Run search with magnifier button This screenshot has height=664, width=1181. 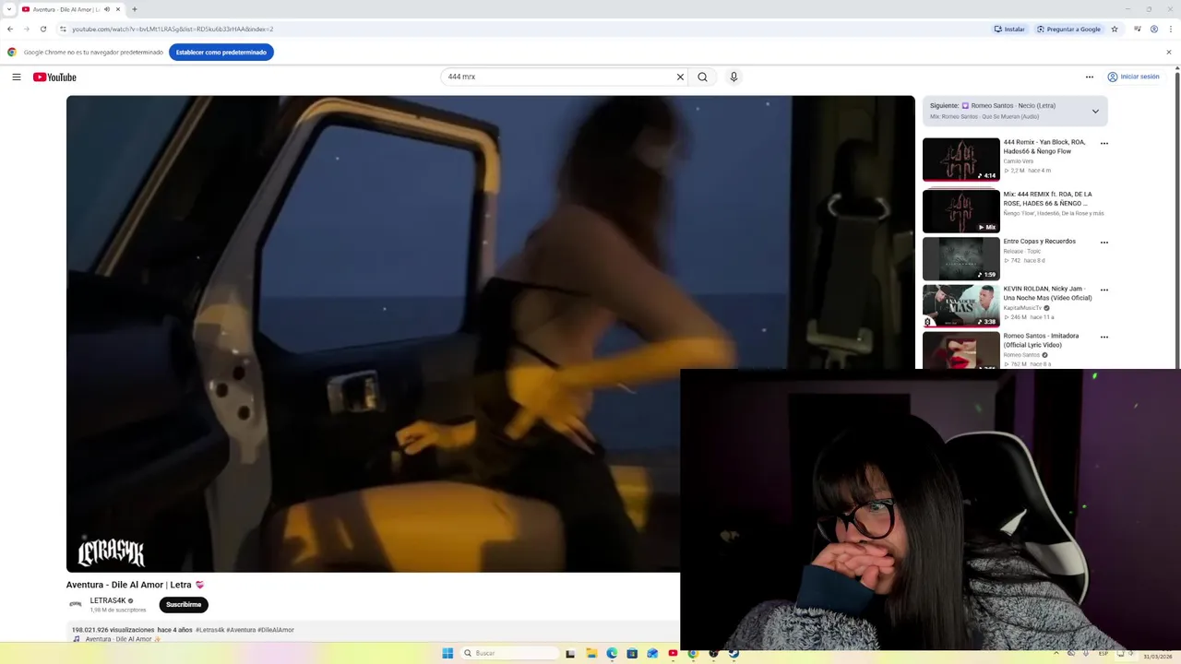tap(703, 77)
